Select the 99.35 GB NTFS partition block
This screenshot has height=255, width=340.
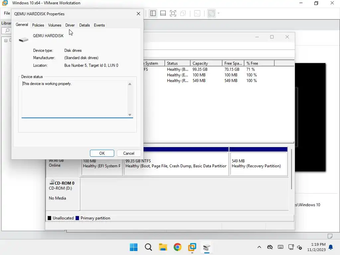coord(176,163)
